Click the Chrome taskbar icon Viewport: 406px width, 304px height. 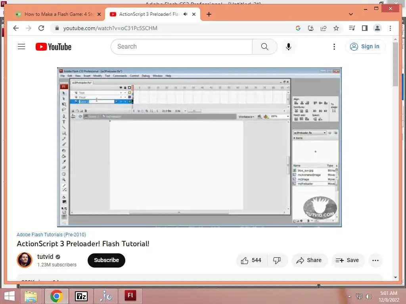point(56,296)
